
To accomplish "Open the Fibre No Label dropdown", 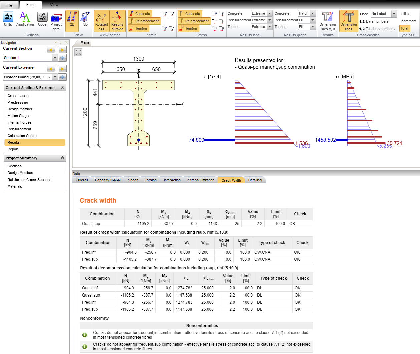I will pyautogui.click(x=394, y=14).
